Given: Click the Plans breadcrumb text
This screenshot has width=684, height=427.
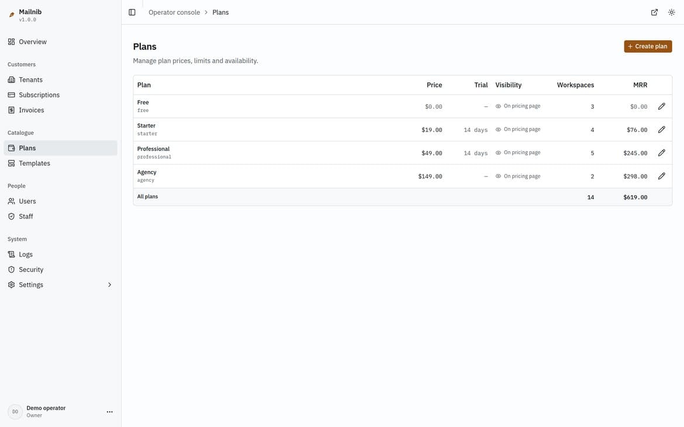Looking at the screenshot, I should coord(220,12).
